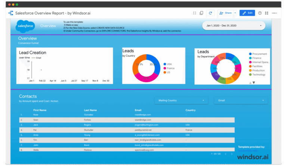Viewport: 287px width, 166px height.
Task: Click a_young@dickenson.com email cell
Action: [147, 135]
